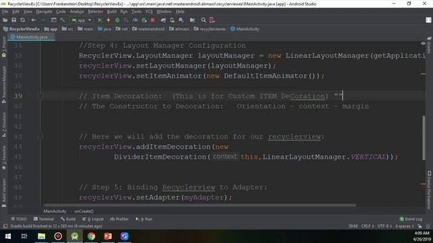Click the cursor position 39:69 indicator
433x243 pixels.
tap(352, 226)
